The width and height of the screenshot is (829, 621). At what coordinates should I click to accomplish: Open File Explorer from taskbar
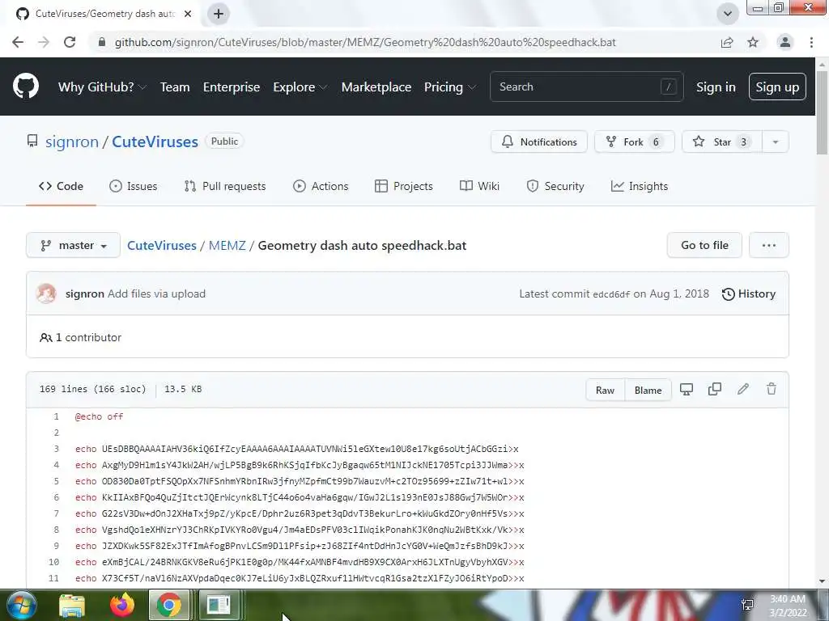point(72,605)
